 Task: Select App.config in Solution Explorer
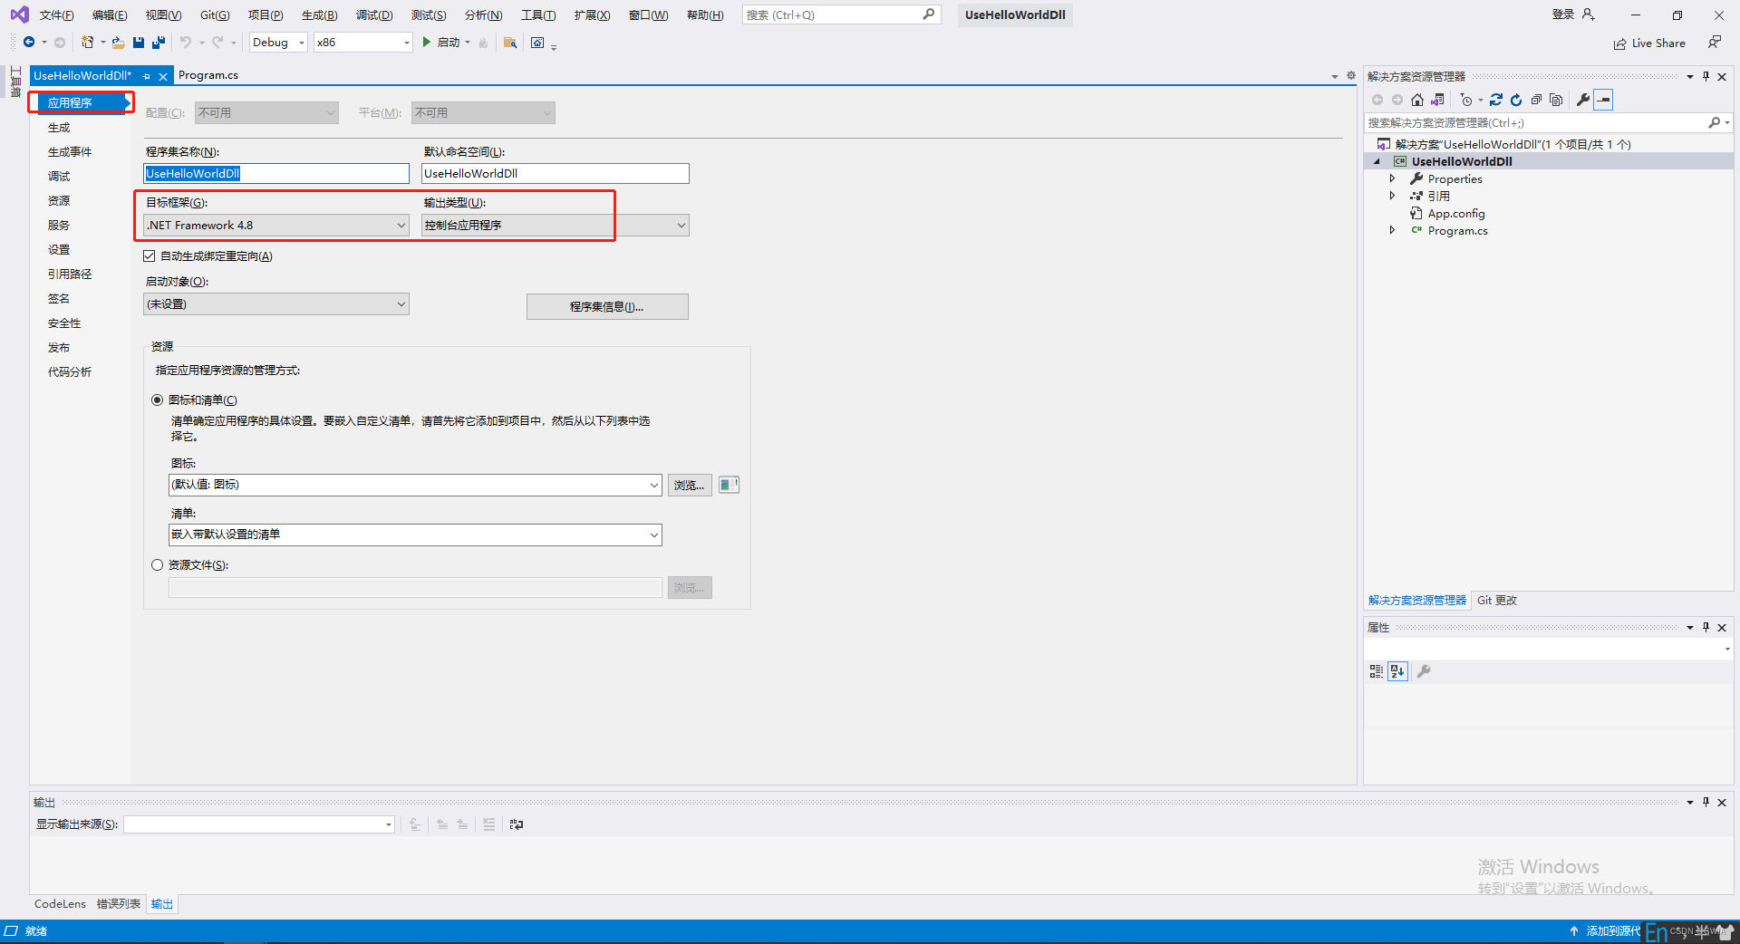coord(1456,214)
